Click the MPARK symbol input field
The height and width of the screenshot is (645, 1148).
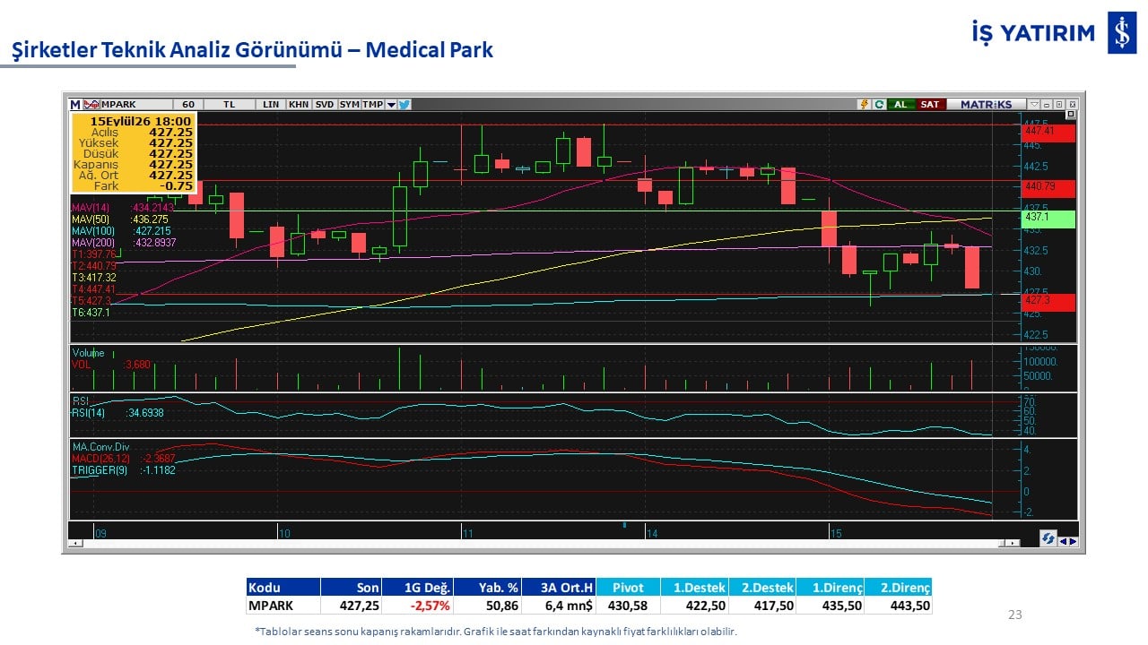point(135,104)
